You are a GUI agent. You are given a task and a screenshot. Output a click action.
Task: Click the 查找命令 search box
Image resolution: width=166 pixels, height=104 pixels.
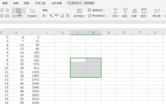point(81,3)
